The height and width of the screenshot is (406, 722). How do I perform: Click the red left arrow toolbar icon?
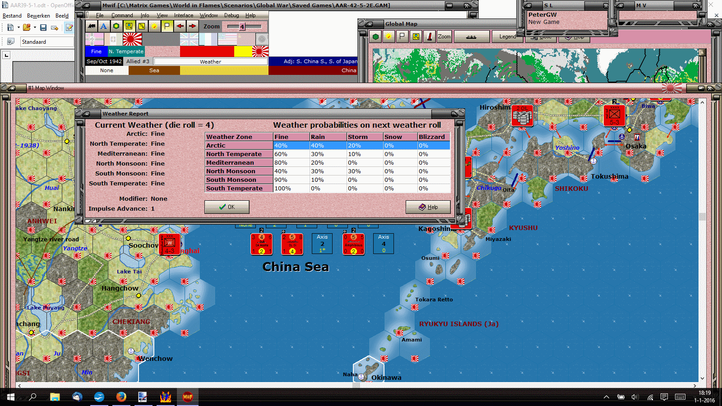180,26
